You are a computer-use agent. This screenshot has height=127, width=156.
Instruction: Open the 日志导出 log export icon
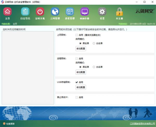[25, 12]
